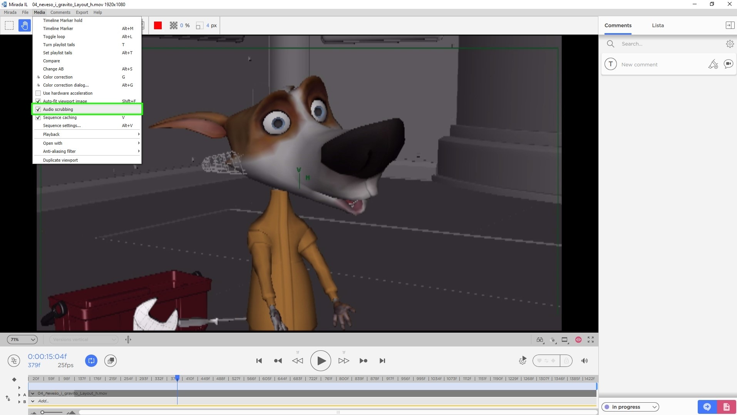Open the Add... track B chevron
Image resolution: width=737 pixels, height=415 pixels.
pos(33,401)
